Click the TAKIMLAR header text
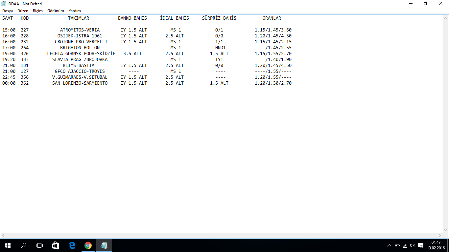The width and height of the screenshot is (449, 252). pos(79,18)
